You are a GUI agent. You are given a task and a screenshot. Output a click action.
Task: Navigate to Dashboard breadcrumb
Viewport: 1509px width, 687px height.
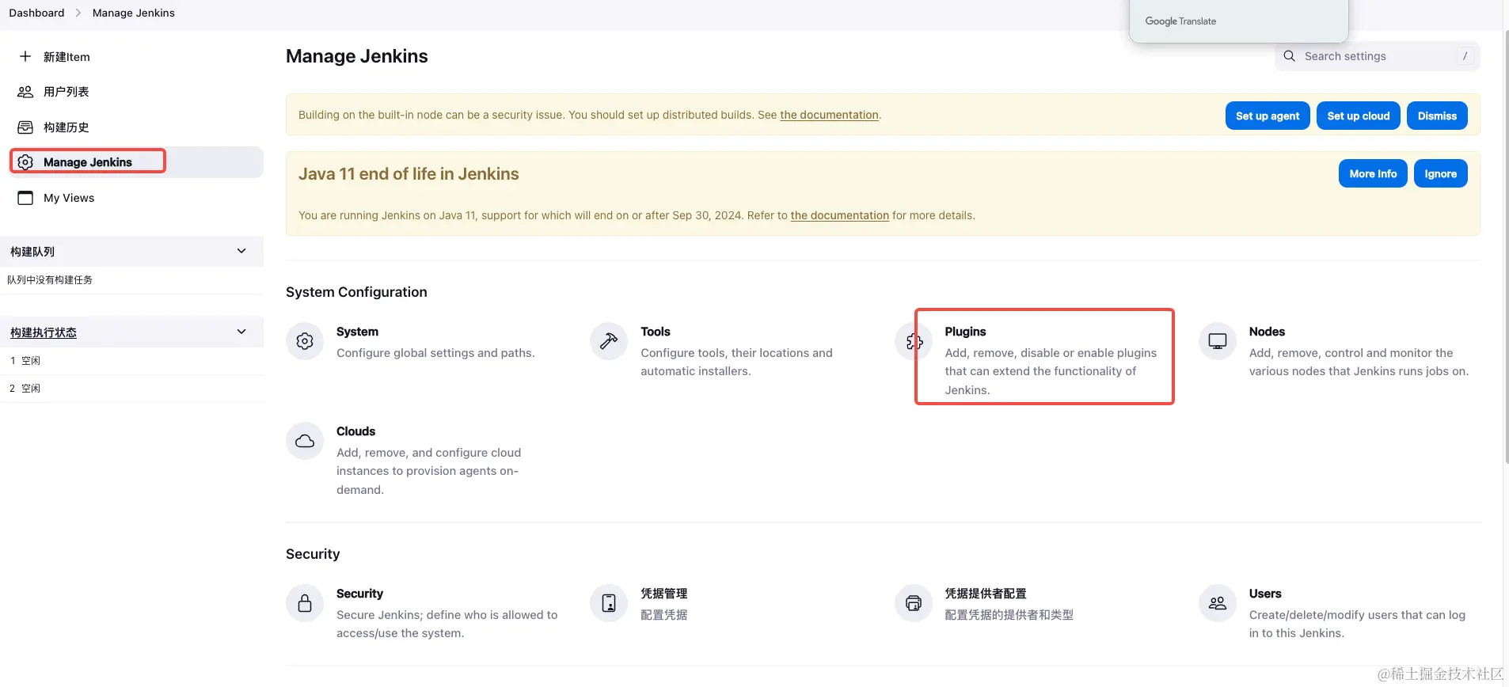[36, 13]
